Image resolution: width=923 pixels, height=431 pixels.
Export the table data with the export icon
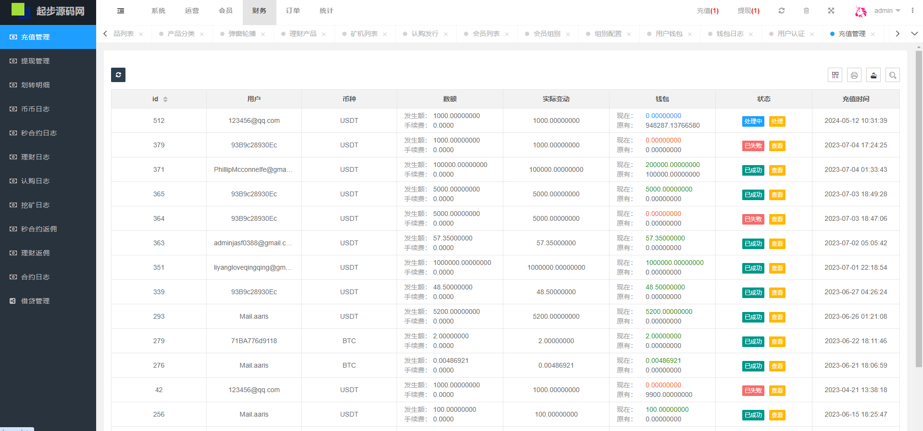pyautogui.click(x=873, y=75)
